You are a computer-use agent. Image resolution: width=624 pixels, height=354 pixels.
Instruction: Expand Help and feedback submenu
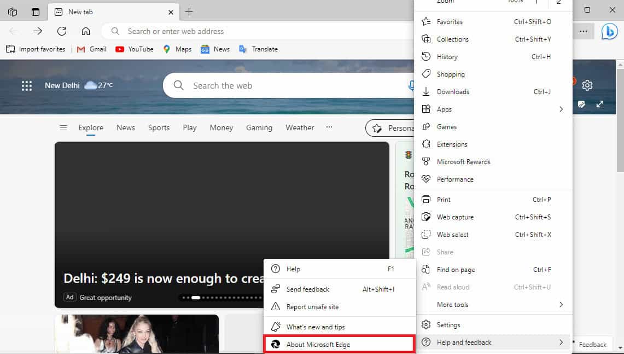click(x=493, y=343)
